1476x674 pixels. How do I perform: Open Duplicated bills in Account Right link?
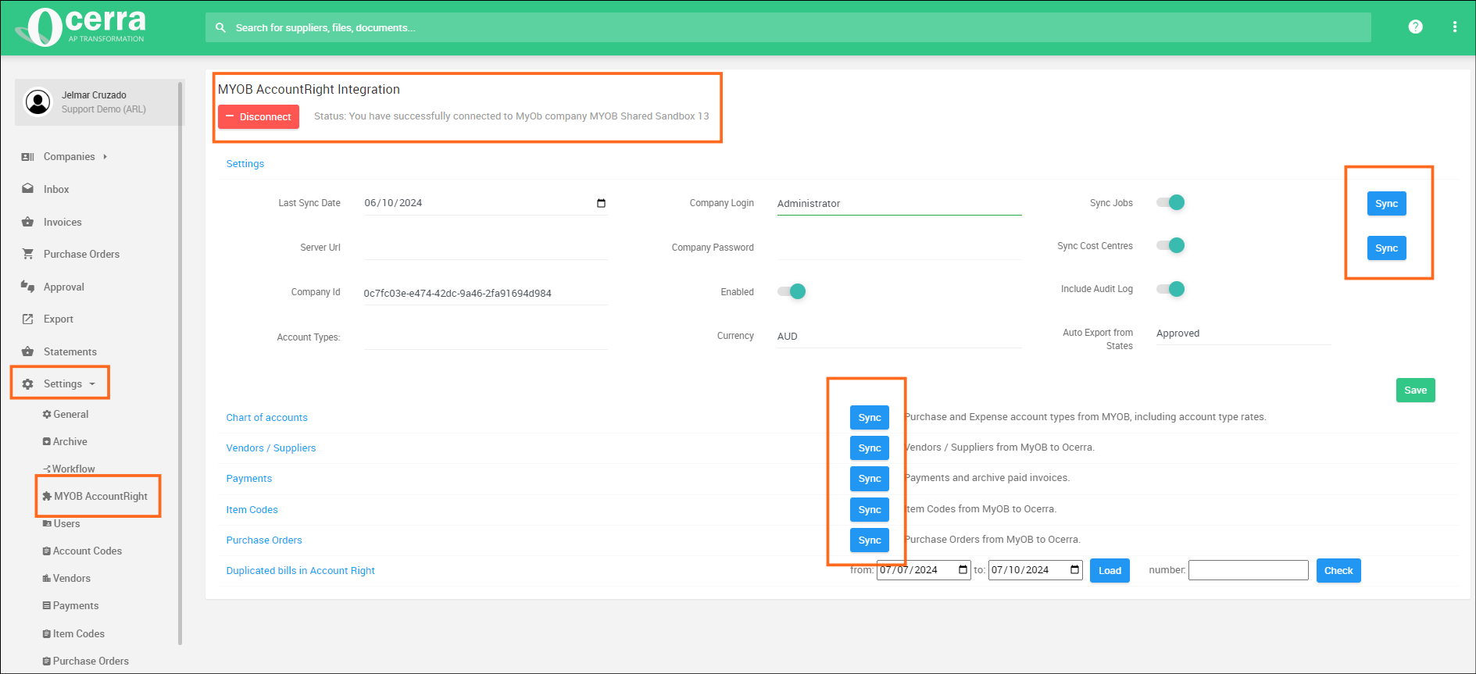click(x=300, y=571)
